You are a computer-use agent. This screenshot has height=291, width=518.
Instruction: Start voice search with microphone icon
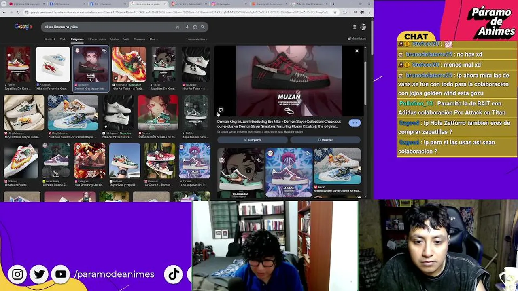pos(187,27)
